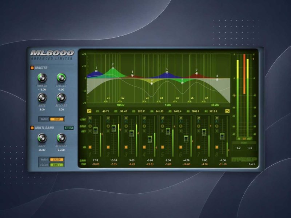Toggle the IN button for band 4

pos(144,147)
